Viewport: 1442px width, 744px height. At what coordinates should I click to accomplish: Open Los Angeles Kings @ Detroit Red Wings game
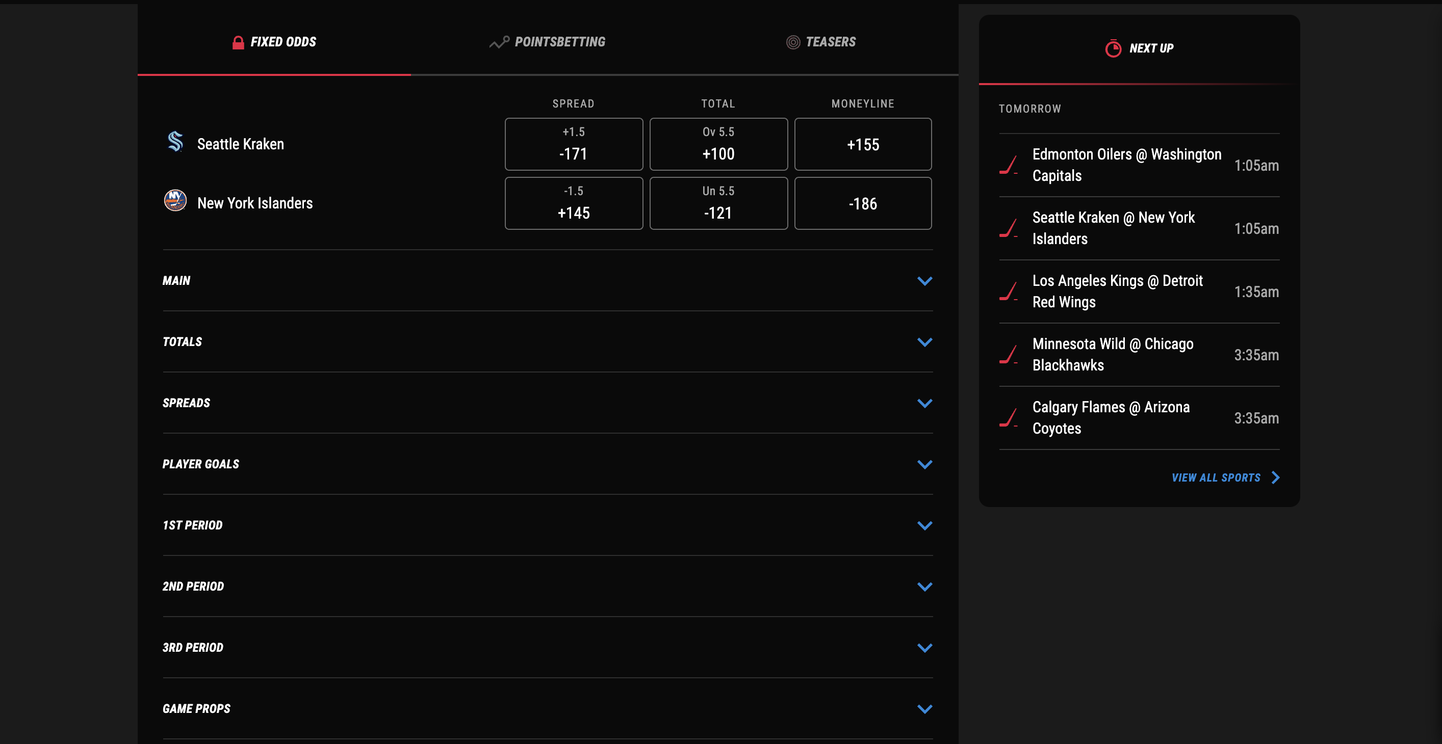click(1139, 291)
